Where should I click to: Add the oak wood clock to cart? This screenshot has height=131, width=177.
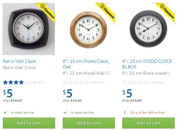[x=89, y=123]
